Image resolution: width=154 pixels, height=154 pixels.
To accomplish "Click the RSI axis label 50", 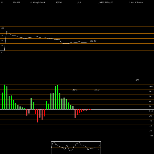I will click(2, 40).
